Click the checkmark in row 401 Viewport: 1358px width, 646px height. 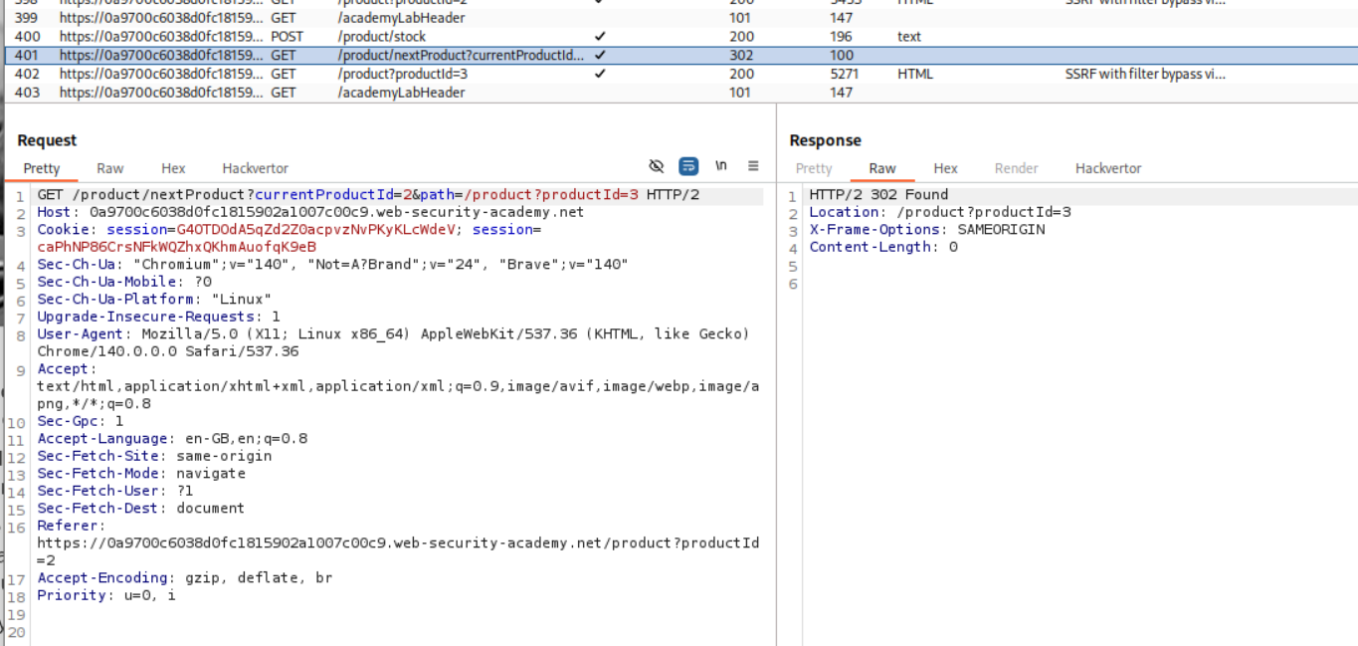pyautogui.click(x=600, y=56)
